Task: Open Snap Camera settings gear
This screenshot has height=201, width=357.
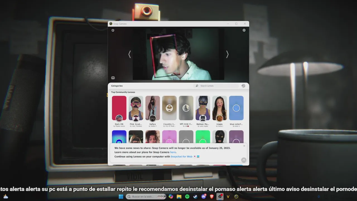Action: tap(244, 30)
